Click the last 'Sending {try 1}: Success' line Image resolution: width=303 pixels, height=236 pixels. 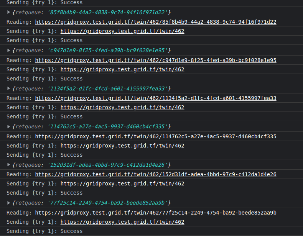[x=44, y=231]
